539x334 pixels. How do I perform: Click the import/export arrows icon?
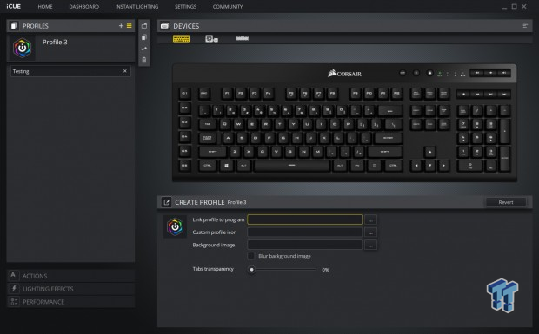[144, 49]
